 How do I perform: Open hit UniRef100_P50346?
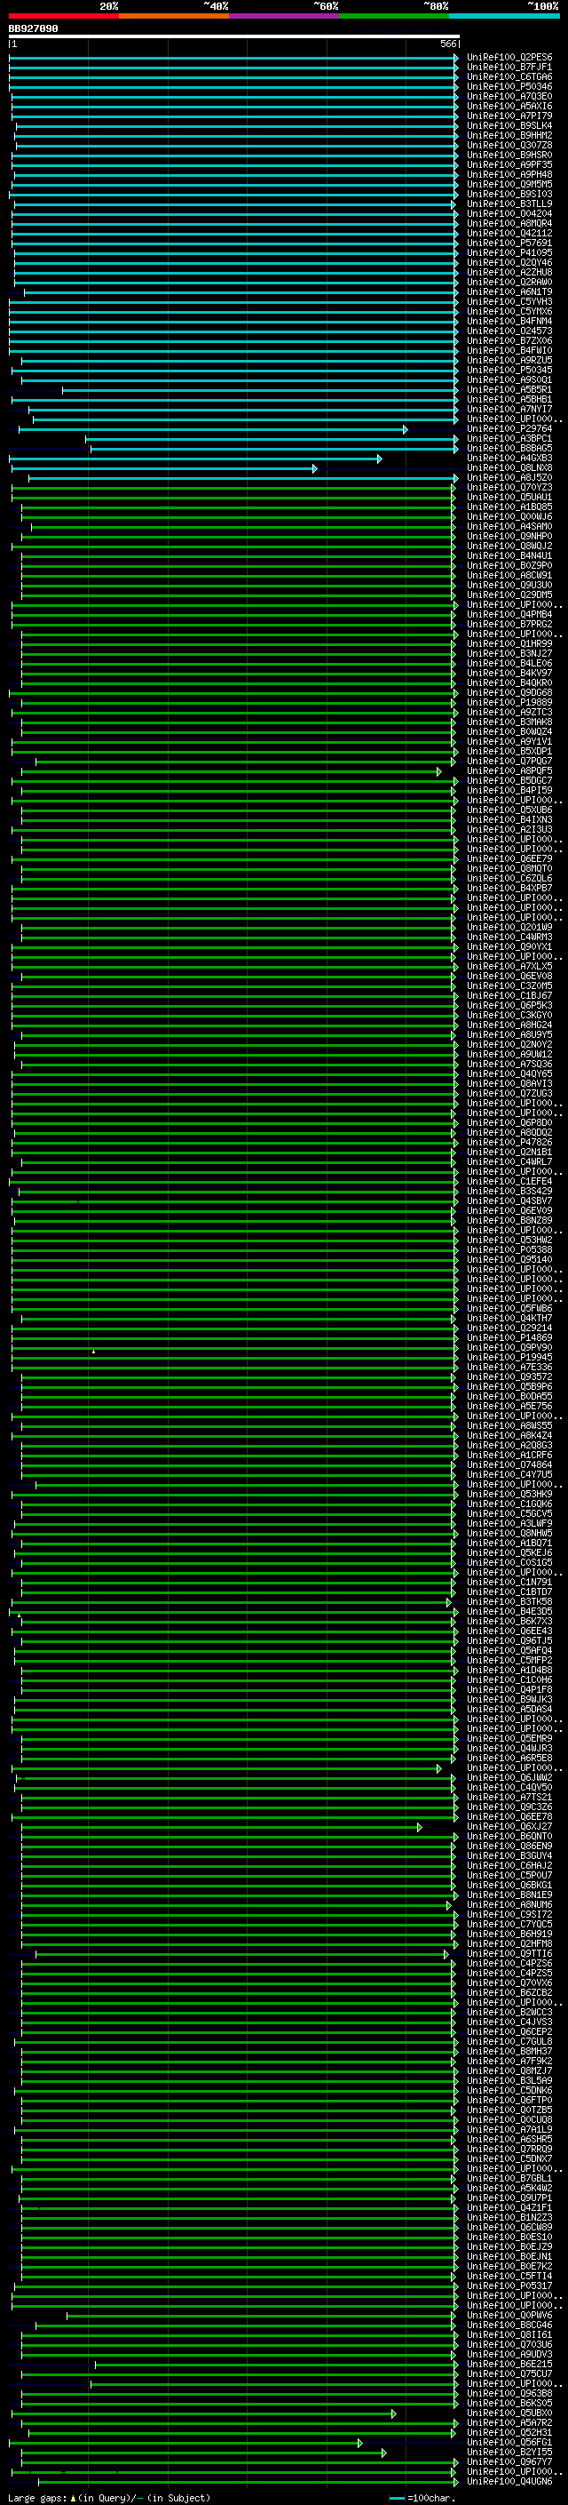coord(509,86)
